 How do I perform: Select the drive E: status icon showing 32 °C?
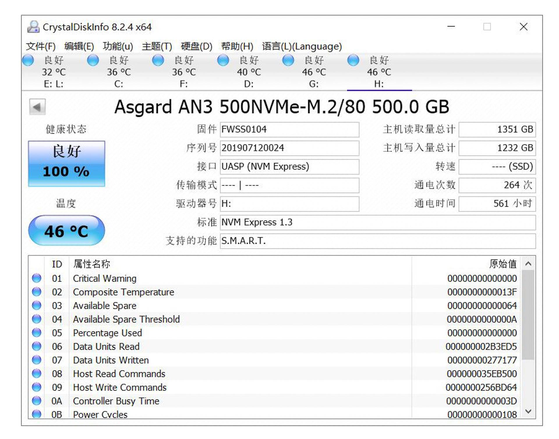(29, 60)
